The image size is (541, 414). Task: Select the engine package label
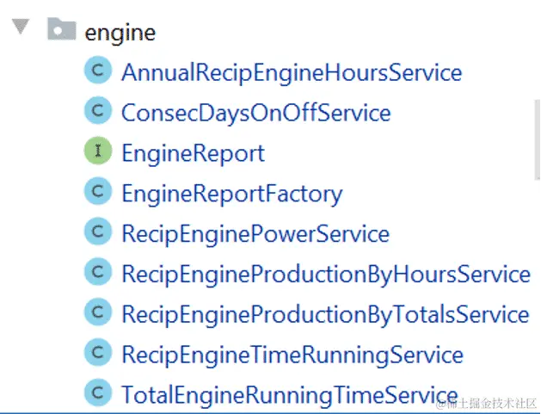point(120,34)
